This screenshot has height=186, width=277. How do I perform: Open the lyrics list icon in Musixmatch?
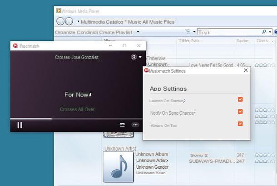click(x=122, y=125)
